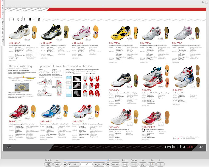Screen dimensions: 209x167
Task: Click the blue SHB-102MX shoe image
Action: tap(51, 112)
